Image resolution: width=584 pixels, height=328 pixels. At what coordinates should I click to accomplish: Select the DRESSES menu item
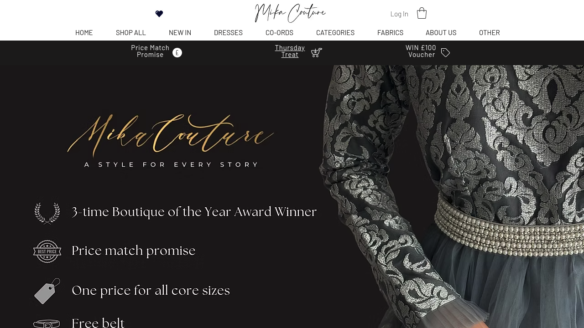(x=228, y=32)
